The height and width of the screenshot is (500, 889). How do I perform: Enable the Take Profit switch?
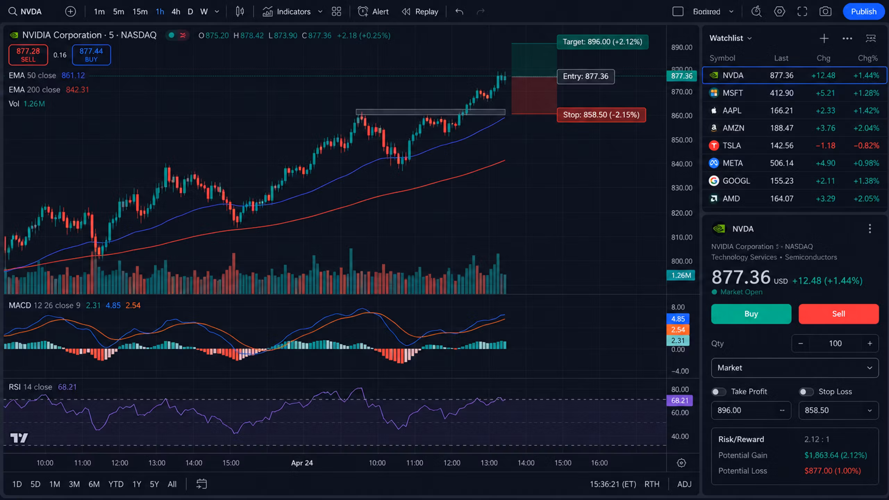pyautogui.click(x=718, y=392)
